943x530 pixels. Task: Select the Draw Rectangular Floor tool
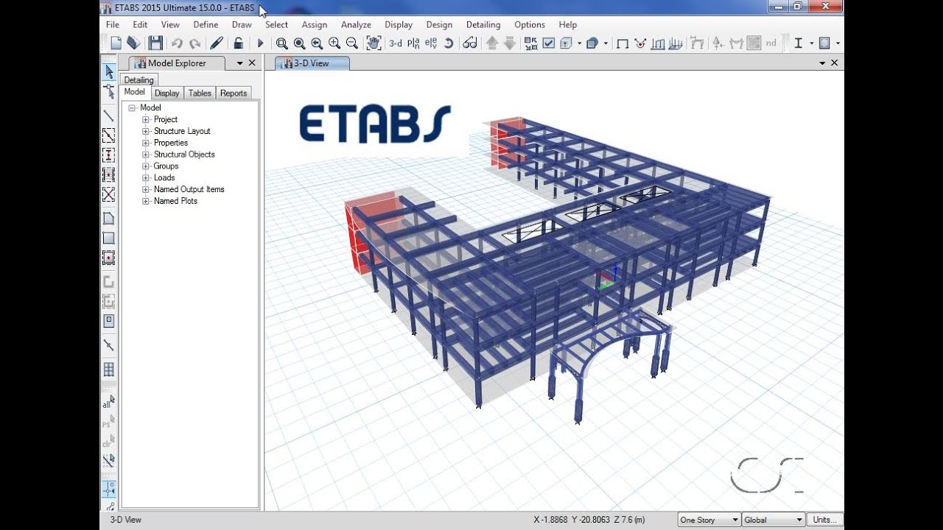point(109,238)
